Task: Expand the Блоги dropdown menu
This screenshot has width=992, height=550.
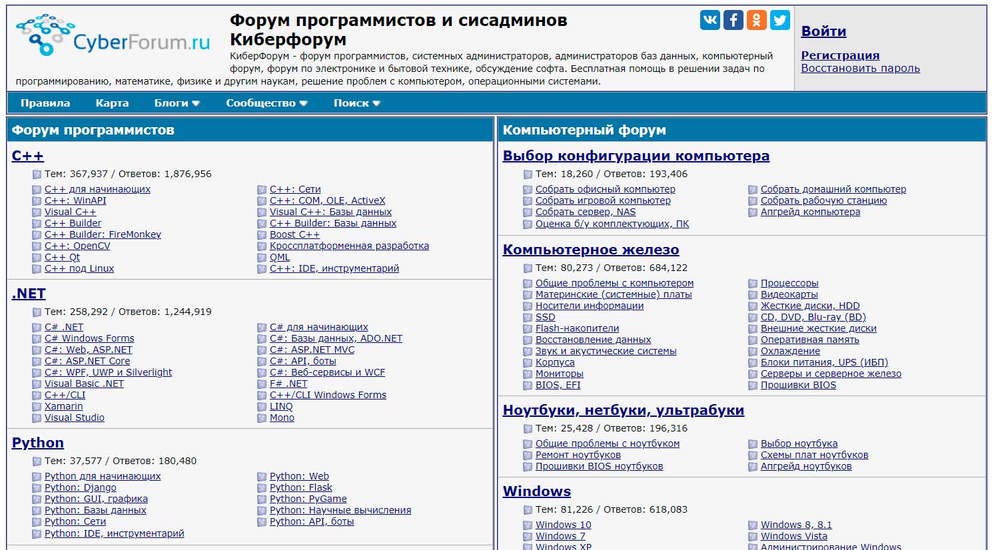Action: [177, 103]
